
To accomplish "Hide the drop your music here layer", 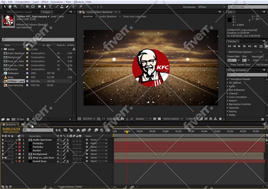I will 3,158.
